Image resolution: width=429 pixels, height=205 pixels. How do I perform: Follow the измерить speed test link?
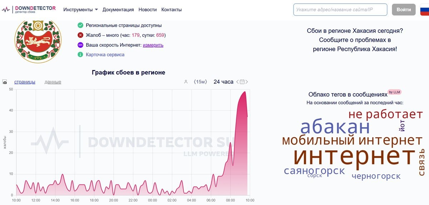pos(153,45)
